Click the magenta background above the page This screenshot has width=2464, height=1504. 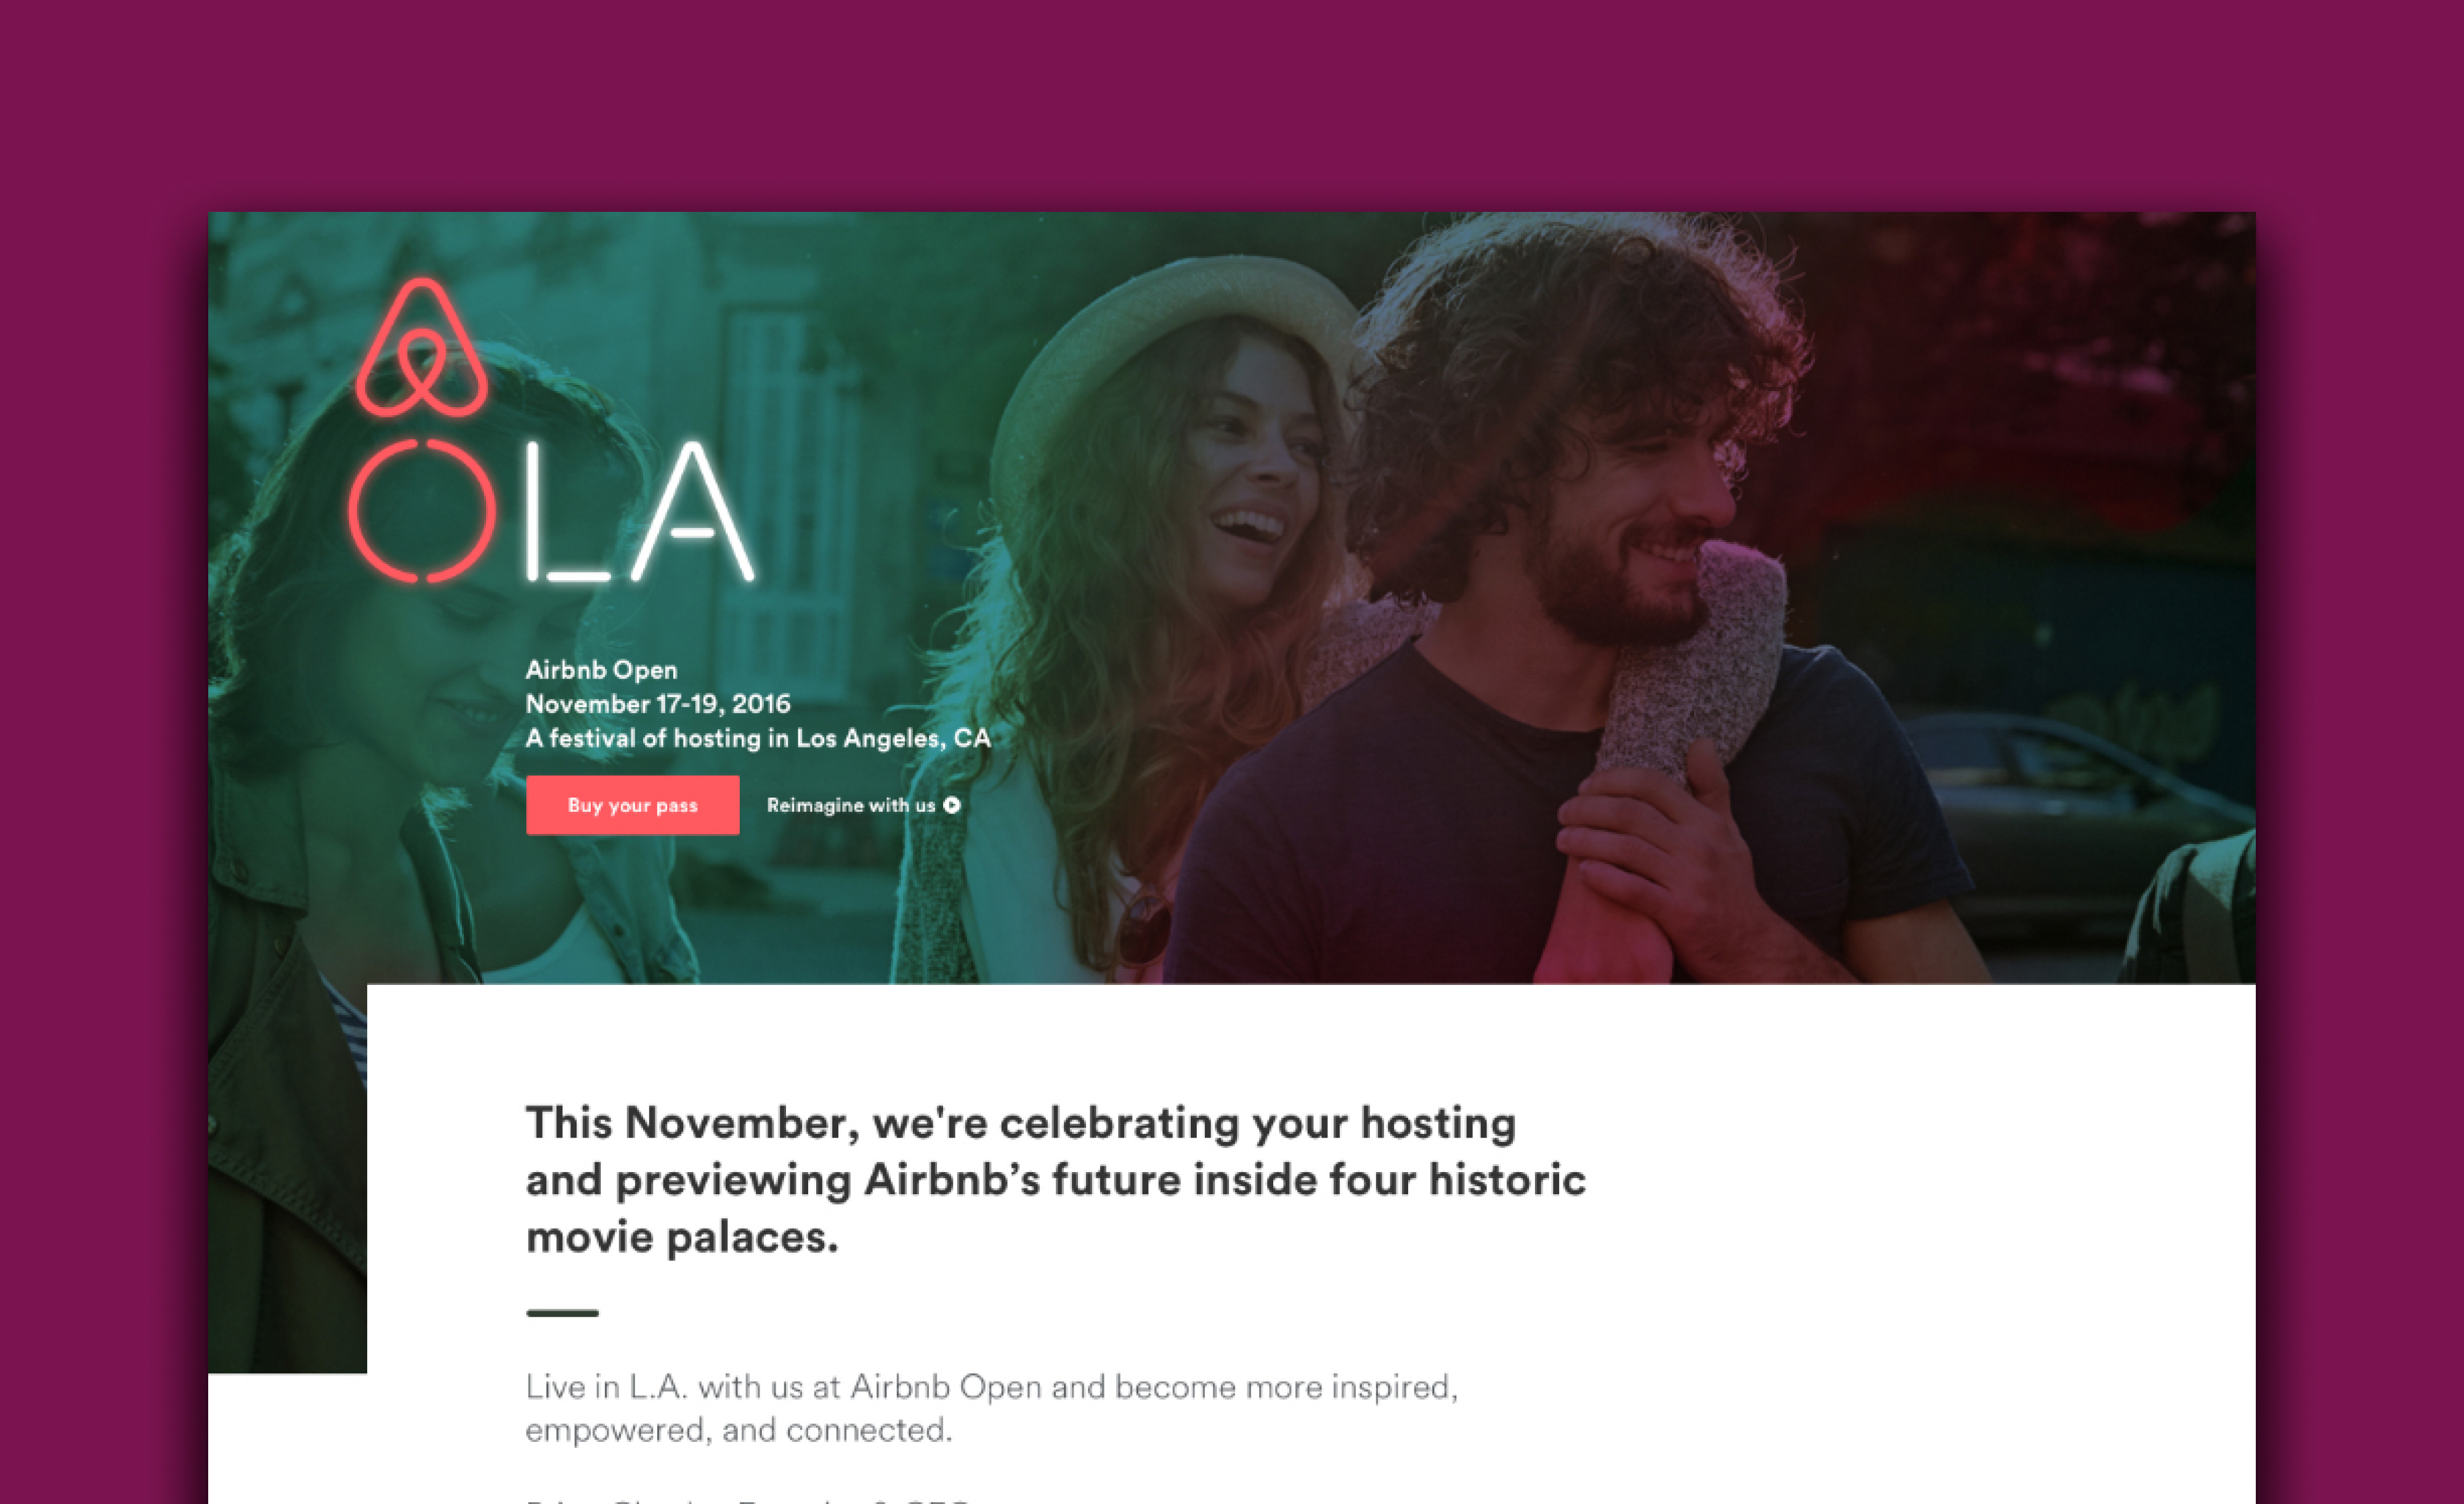[1230, 100]
